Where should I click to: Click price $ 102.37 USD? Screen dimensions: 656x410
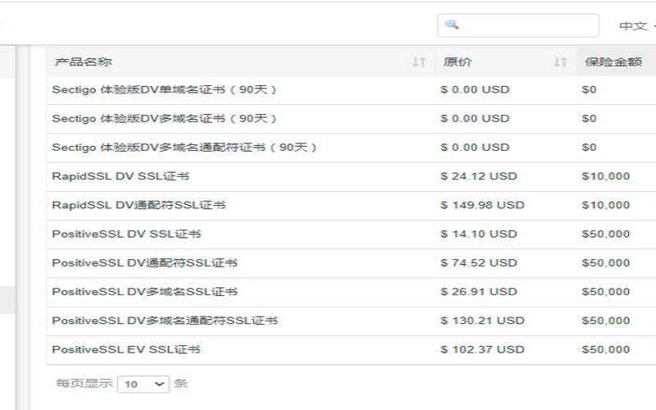pos(482,349)
